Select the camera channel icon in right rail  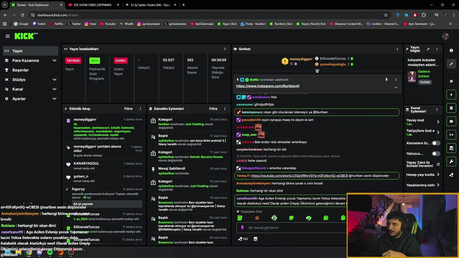coord(451,148)
